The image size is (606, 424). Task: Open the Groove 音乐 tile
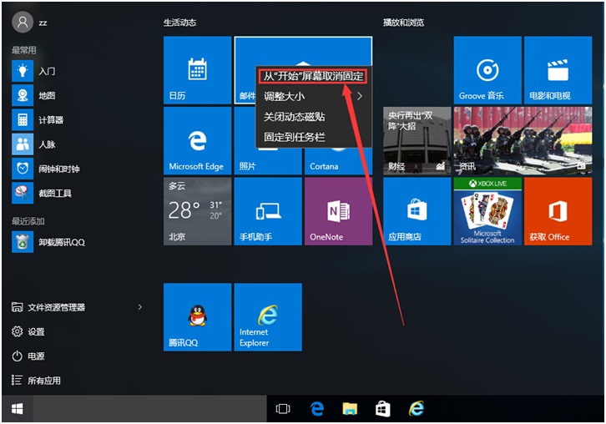[487, 70]
